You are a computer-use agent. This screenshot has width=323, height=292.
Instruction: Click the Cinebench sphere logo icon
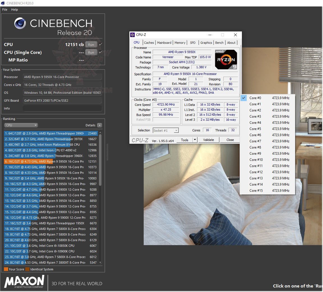pyautogui.click(x=20, y=23)
